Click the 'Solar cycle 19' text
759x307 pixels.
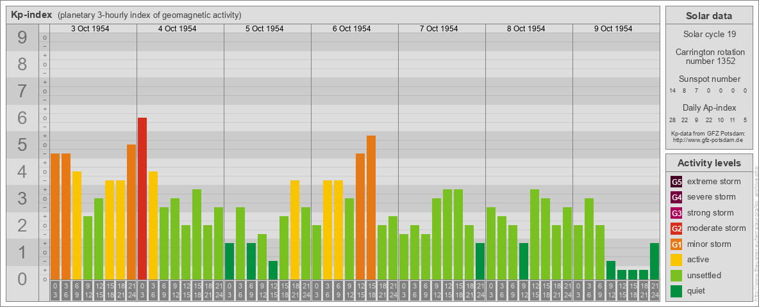point(709,35)
